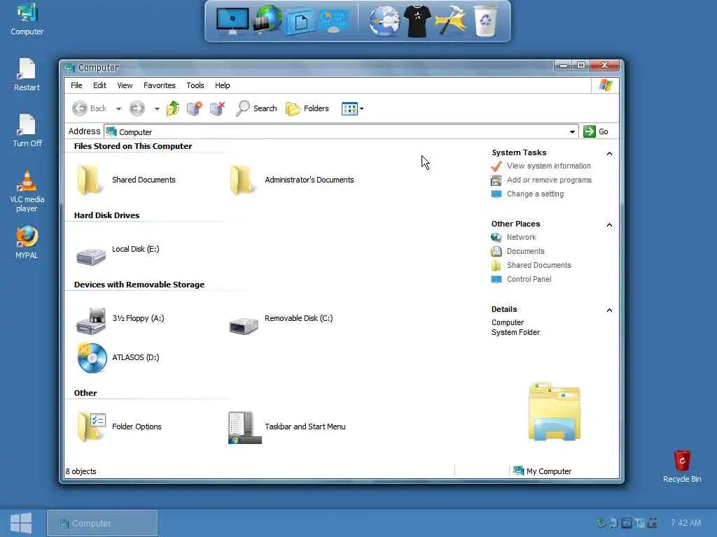Image resolution: width=717 pixels, height=537 pixels.
Task: Collapse the Other Places section
Action: point(609,224)
